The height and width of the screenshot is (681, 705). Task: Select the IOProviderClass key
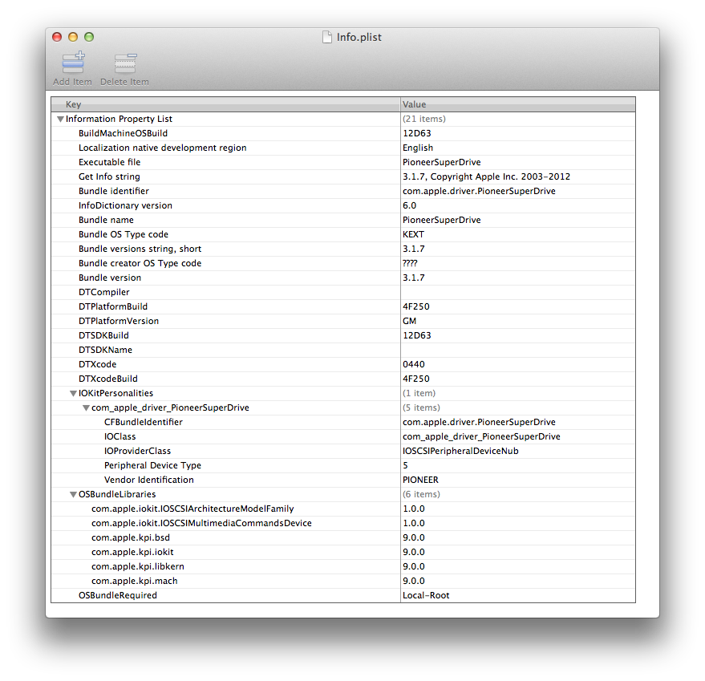(137, 451)
